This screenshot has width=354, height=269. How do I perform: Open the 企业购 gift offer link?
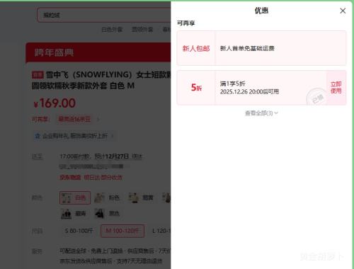(x=75, y=136)
